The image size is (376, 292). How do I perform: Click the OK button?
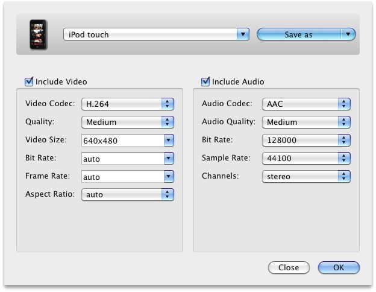[339, 267]
